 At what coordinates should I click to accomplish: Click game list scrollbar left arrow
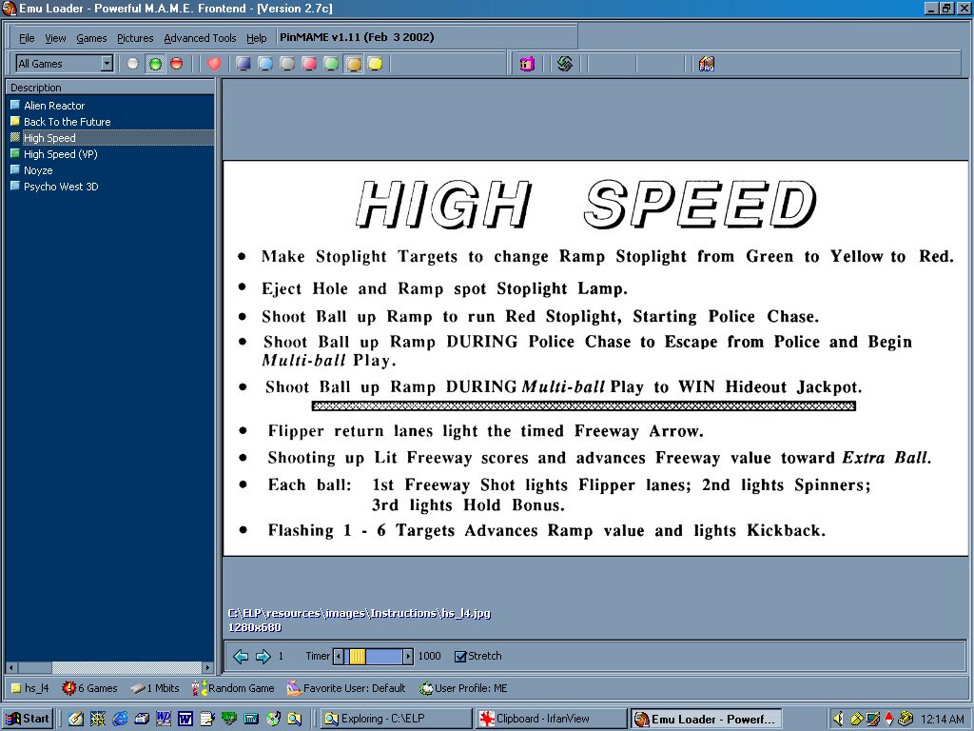pos(11,667)
